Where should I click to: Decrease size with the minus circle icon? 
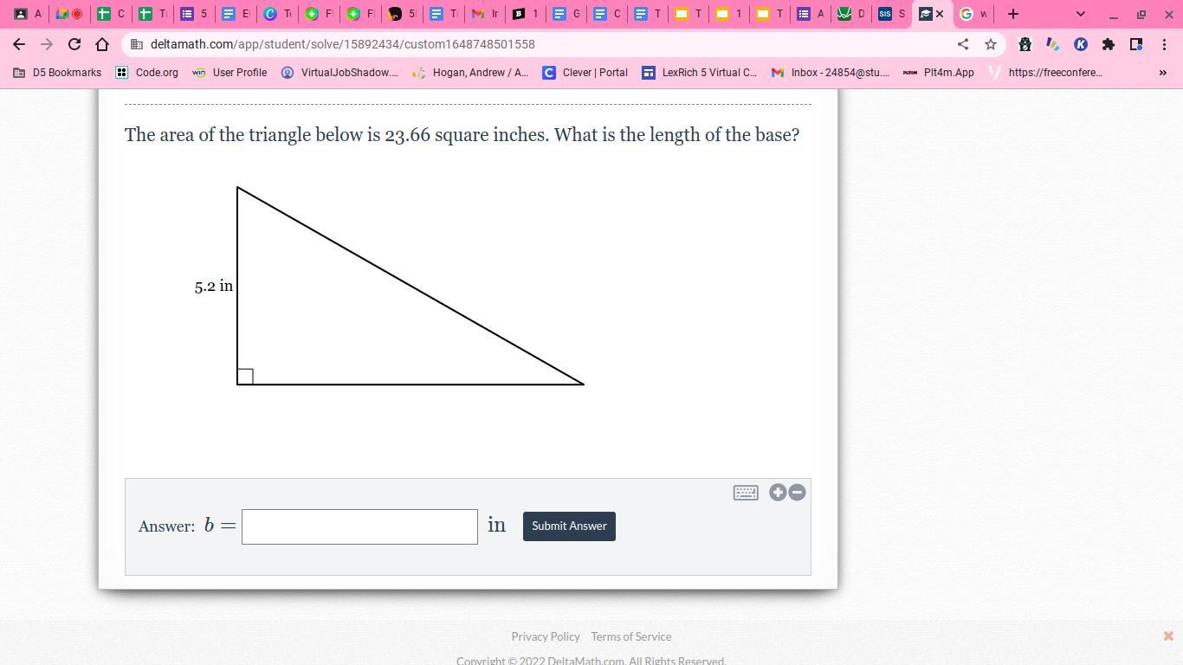coord(797,493)
